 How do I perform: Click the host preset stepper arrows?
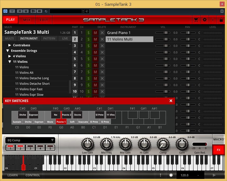[x=83, y=11]
